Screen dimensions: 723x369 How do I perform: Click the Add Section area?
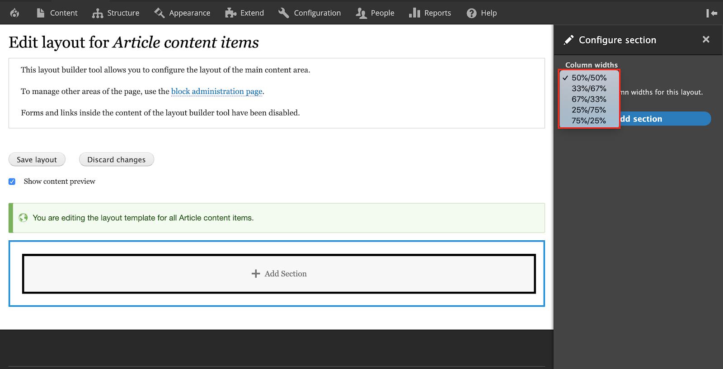[x=279, y=274]
